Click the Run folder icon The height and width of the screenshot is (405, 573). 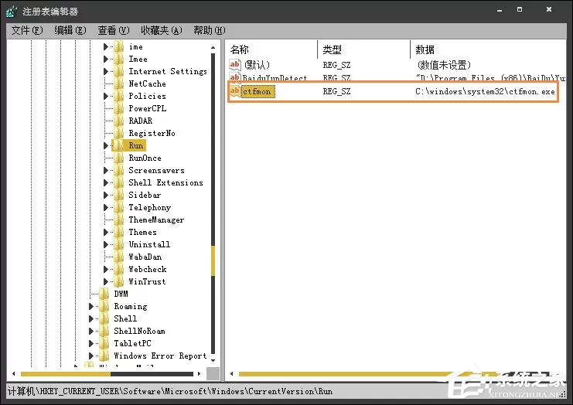point(119,145)
